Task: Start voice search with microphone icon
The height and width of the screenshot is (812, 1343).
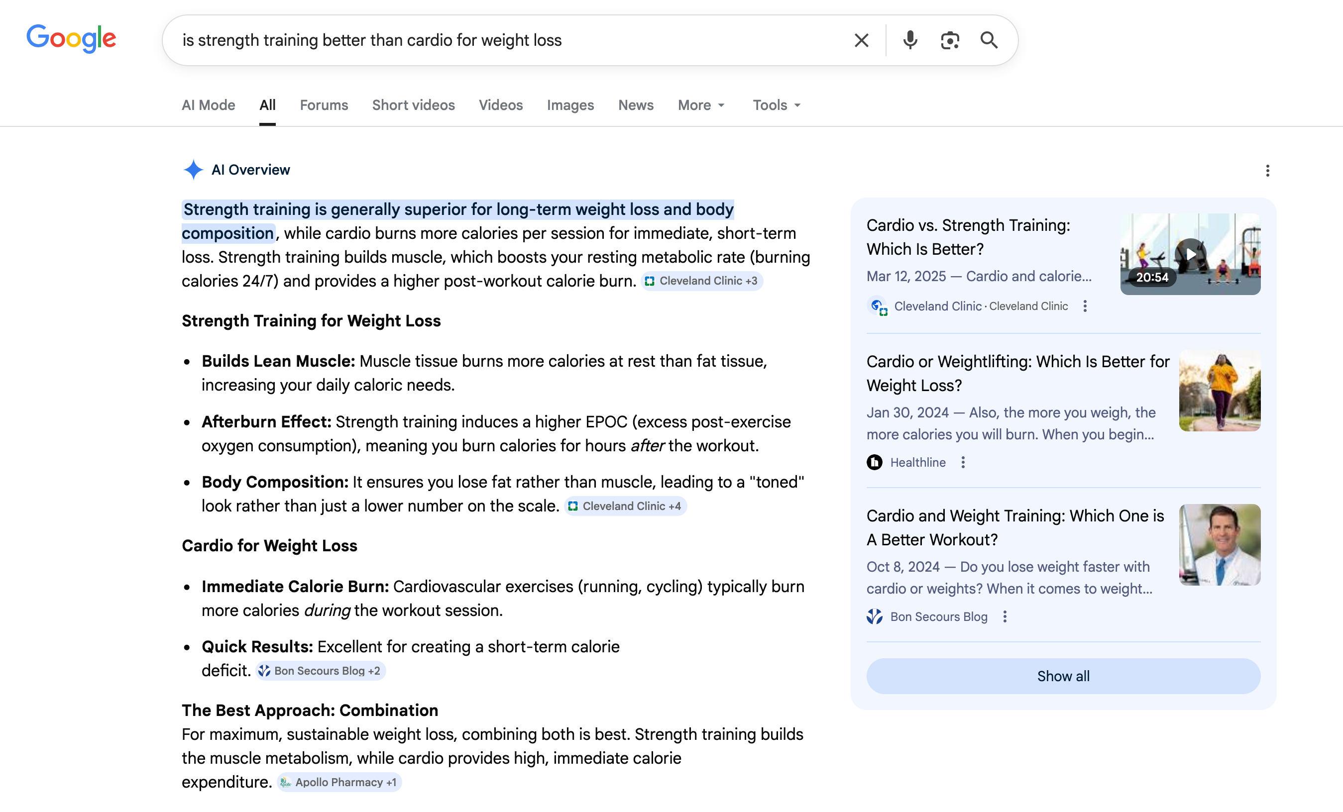Action: 910,40
